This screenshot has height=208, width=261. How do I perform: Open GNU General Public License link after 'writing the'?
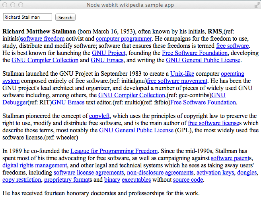(203, 60)
